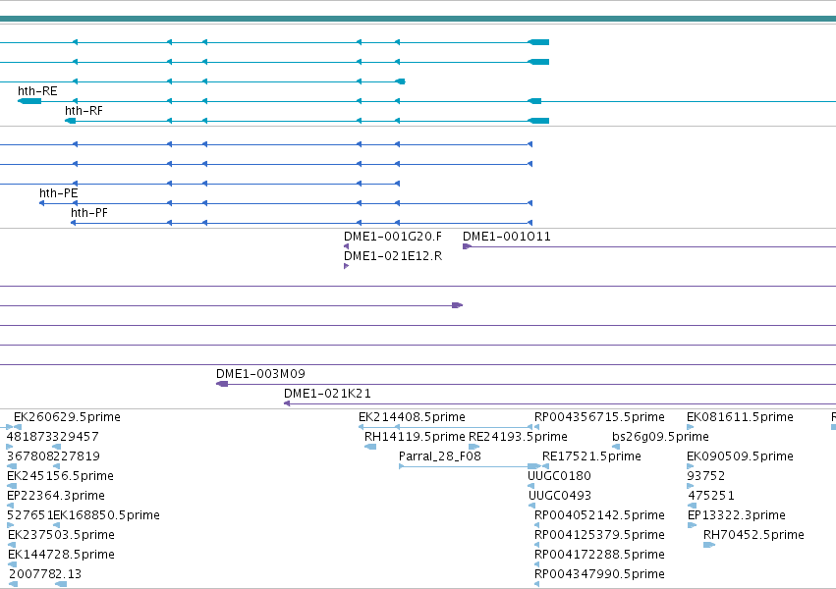Select the 93752 label
Image resolution: width=836 pixels, height=589 pixels.
click(706, 476)
